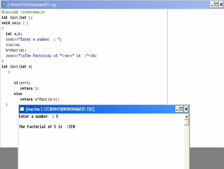Click the scrollbar thumb in output window
Image resolution: width=224 pixels, height=169 pixels.
[x=186, y=122]
